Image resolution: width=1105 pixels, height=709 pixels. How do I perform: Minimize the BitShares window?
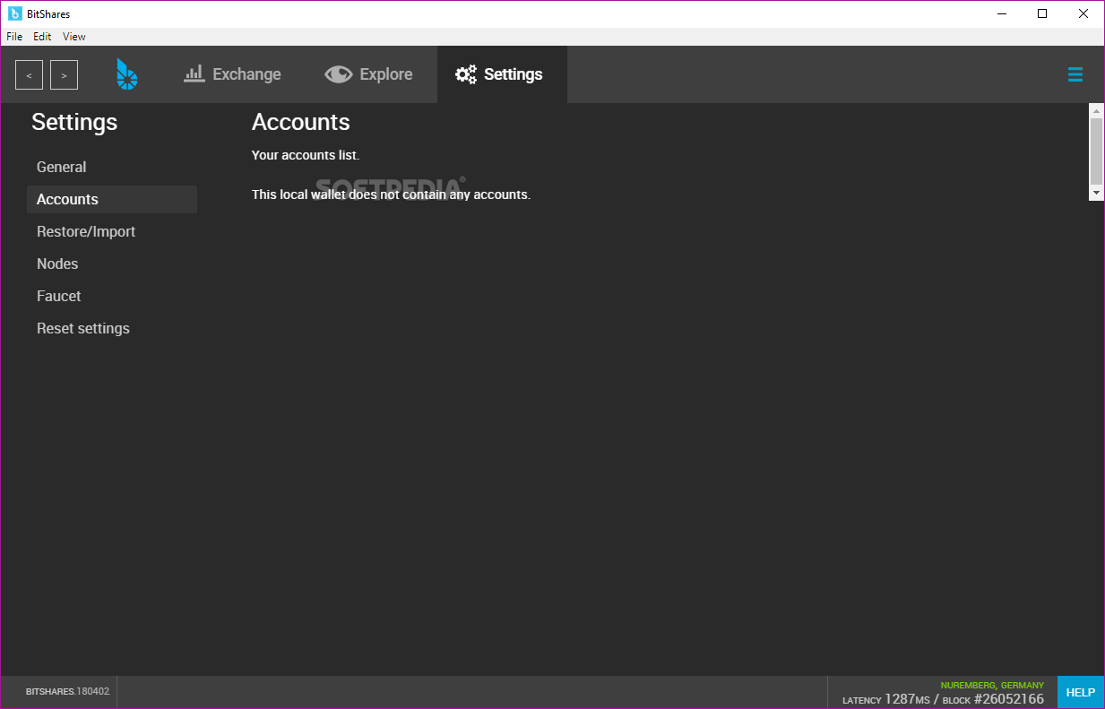point(1000,13)
